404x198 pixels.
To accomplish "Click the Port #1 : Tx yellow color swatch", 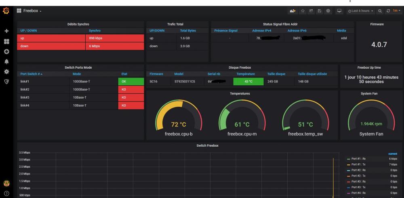I will [x=349, y=164].
